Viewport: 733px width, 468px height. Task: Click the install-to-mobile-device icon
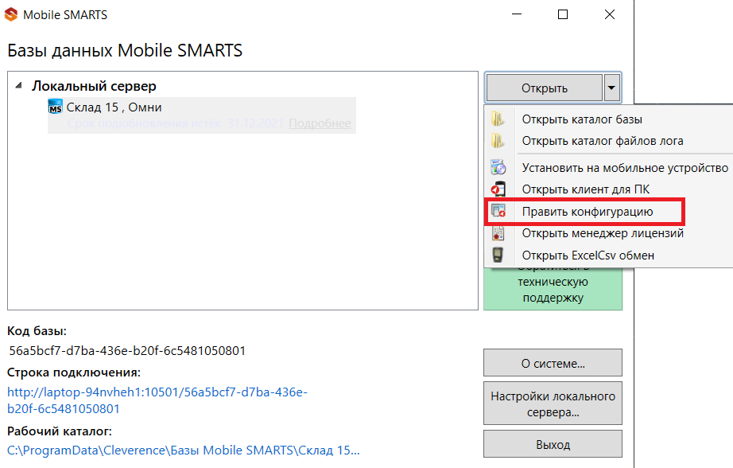pos(498,167)
